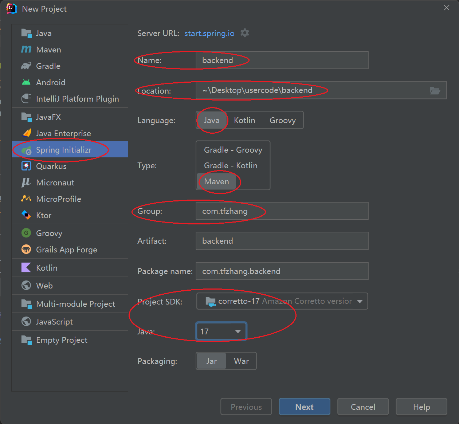Click the Cancel button
This screenshot has width=459, height=424.
[363, 407]
